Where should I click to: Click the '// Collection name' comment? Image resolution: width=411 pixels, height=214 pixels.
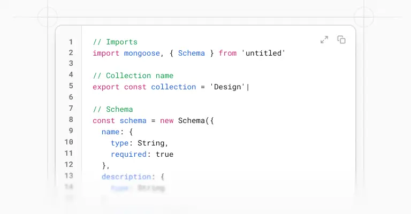coord(133,75)
